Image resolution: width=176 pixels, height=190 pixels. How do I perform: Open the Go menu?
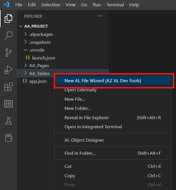point(84,5)
